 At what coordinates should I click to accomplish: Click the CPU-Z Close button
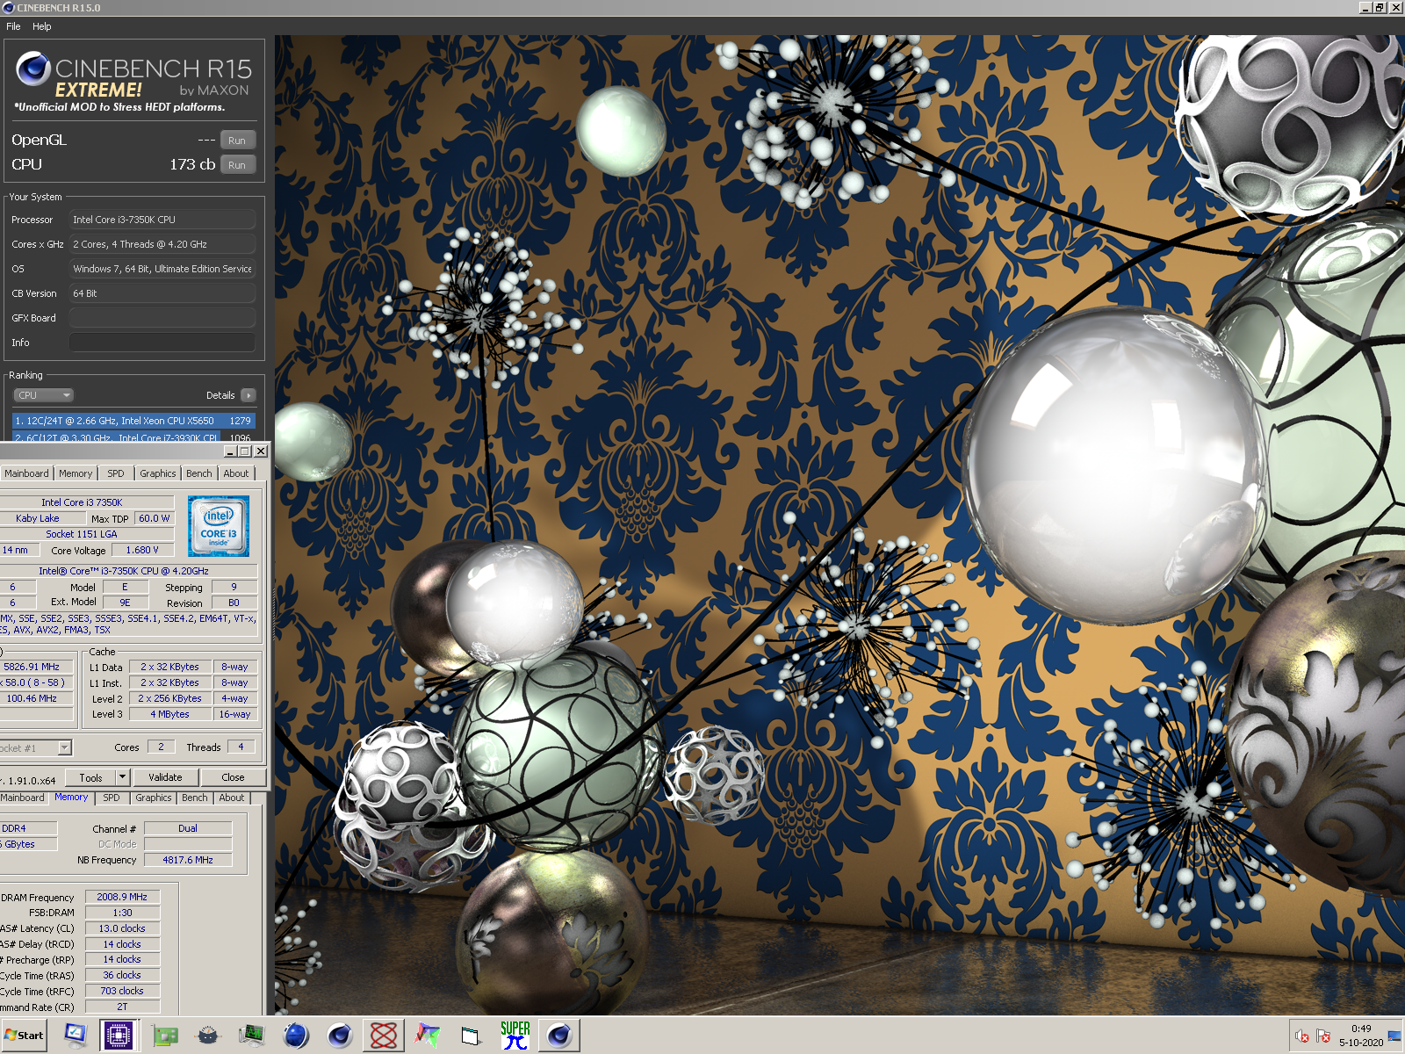tap(233, 777)
